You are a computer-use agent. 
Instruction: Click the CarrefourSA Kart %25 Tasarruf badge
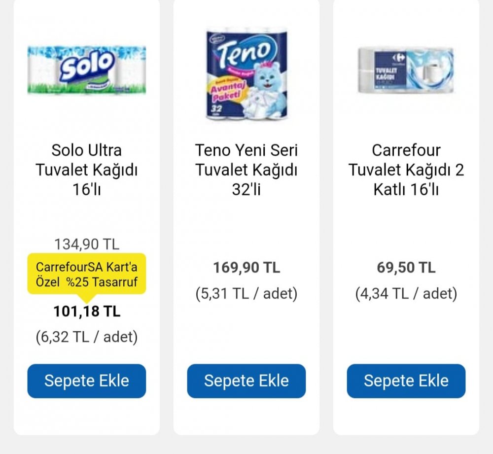86,275
